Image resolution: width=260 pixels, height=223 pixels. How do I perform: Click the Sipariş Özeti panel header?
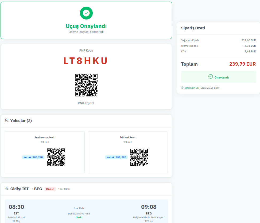click(x=193, y=28)
